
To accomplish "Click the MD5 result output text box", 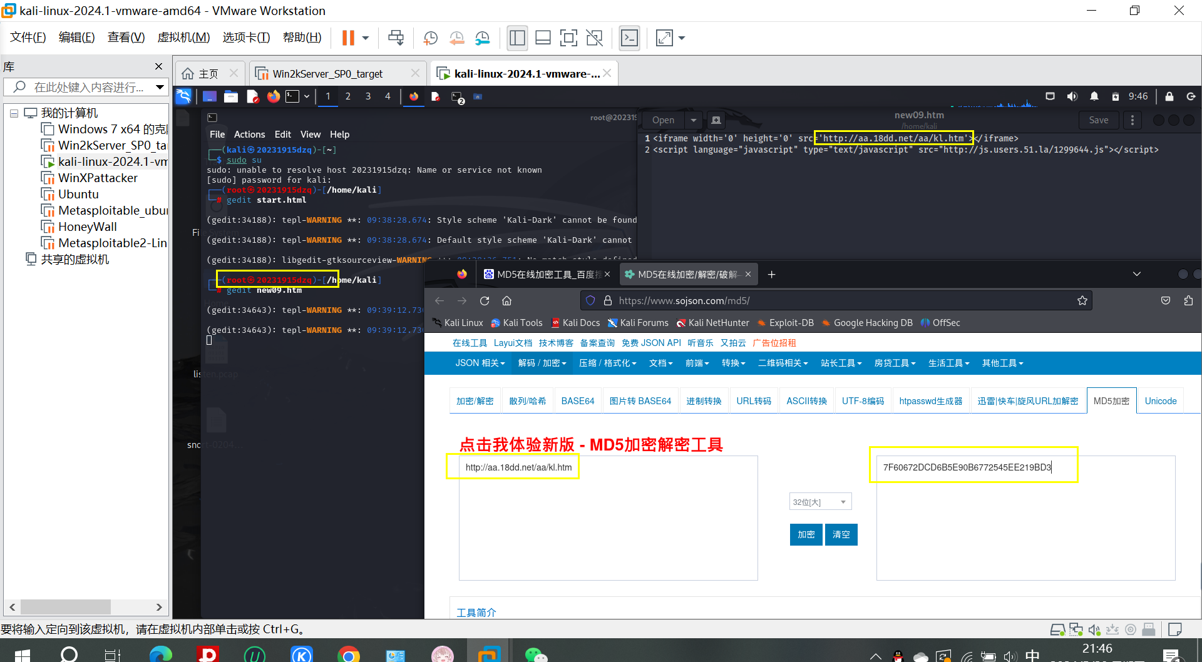I will (x=1025, y=518).
